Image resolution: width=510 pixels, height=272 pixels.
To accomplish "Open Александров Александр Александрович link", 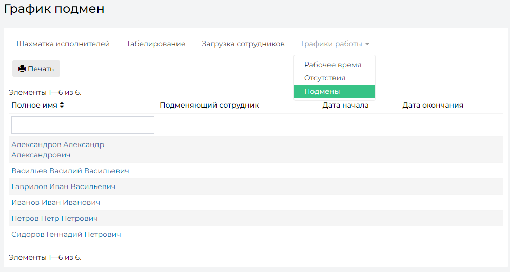I will tap(58, 150).
